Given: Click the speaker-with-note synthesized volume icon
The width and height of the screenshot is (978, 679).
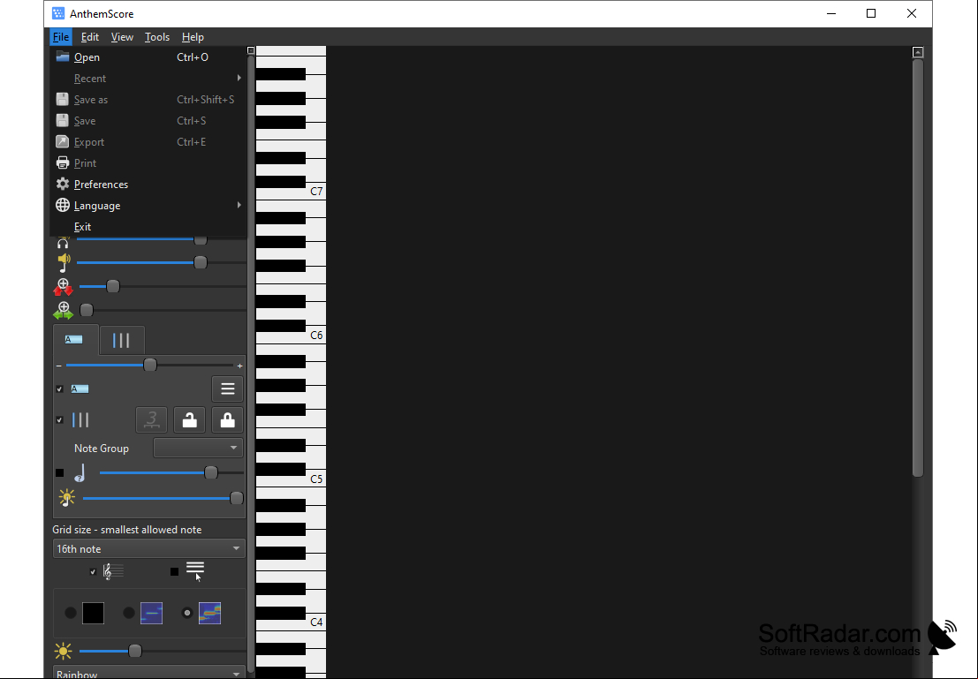Looking at the screenshot, I should 64,262.
